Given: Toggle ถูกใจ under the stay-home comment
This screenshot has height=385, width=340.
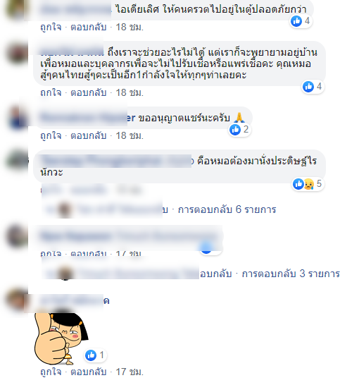Looking at the screenshot, I should pyautogui.click(x=51, y=92).
